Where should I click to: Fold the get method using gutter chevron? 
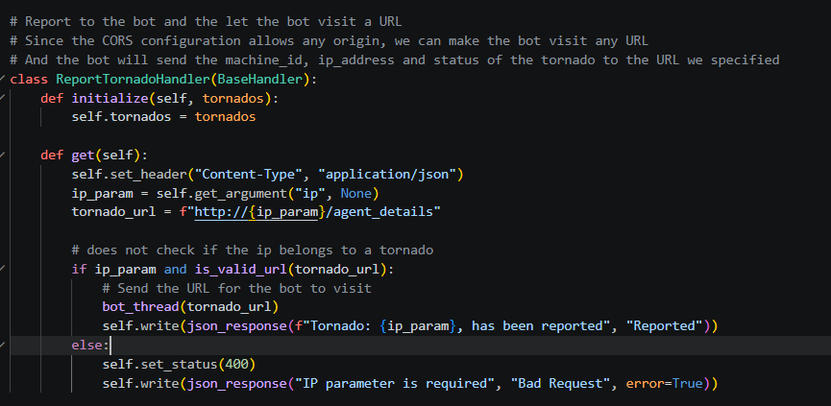[3, 155]
